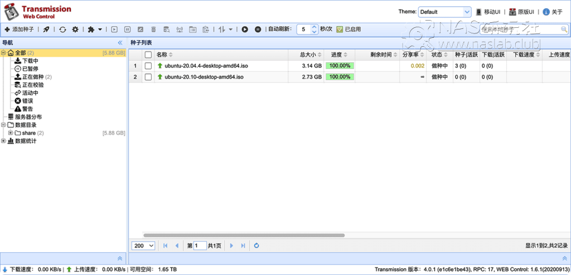Collapse the navigation panel with double-chevron icon
Screen dimensions: 571x275
click(x=120, y=42)
